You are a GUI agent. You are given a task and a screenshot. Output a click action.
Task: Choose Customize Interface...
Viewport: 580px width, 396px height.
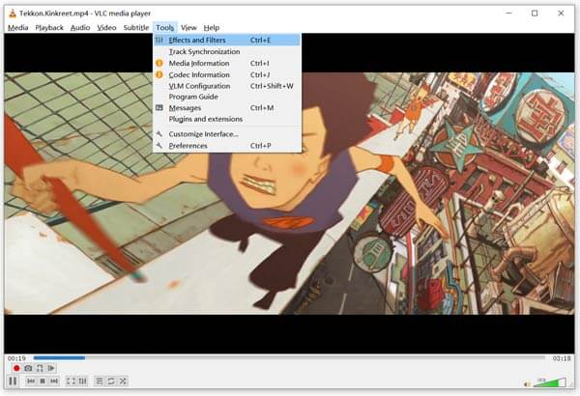coord(227,134)
